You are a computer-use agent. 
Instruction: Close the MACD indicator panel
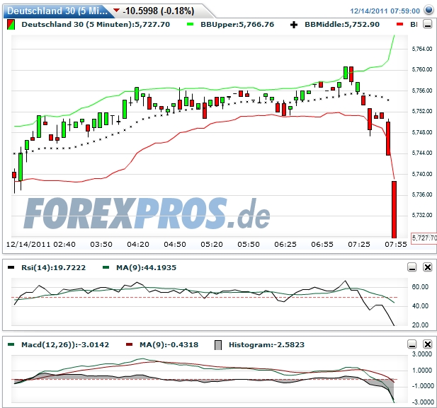[x=428, y=344]
